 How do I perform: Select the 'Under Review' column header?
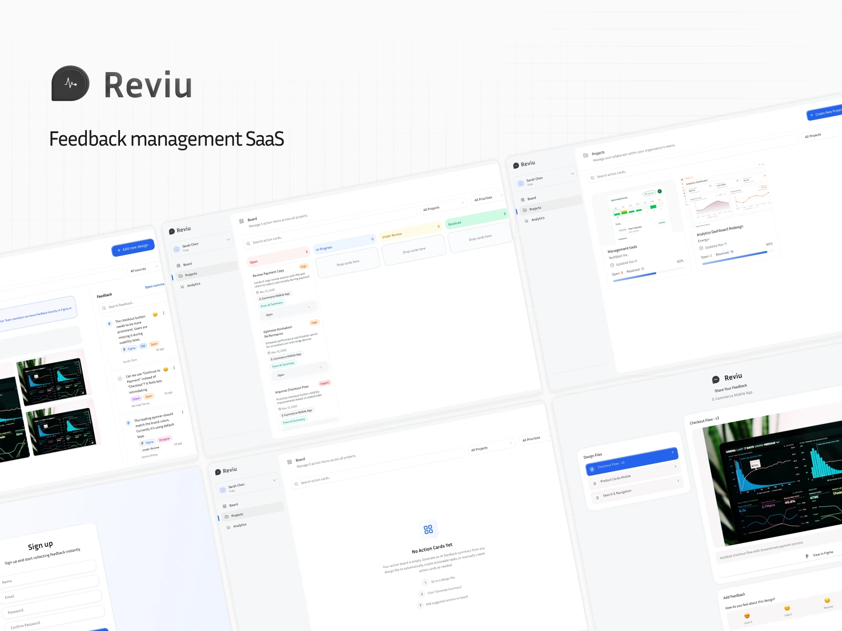pyautogui.click(x=411, y=231)
